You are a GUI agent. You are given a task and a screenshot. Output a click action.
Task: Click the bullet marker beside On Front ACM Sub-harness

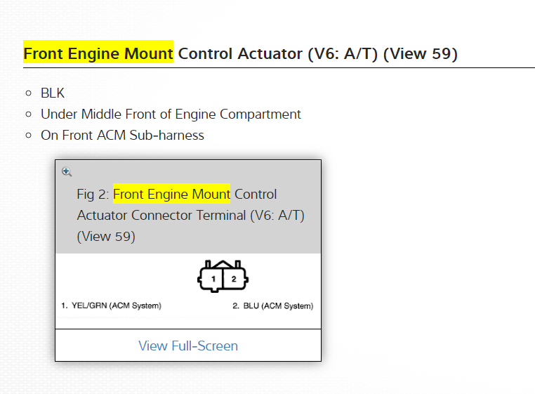click(x=28, y=135)
